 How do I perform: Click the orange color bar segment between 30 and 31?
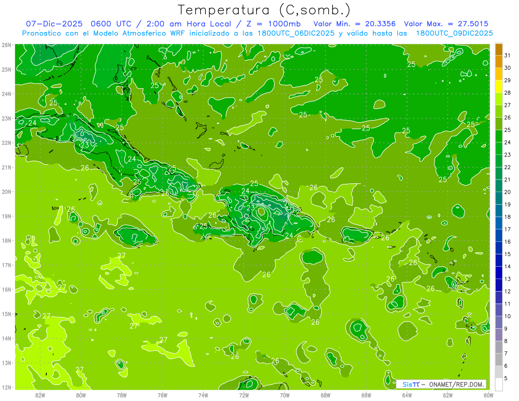point(499,62)
